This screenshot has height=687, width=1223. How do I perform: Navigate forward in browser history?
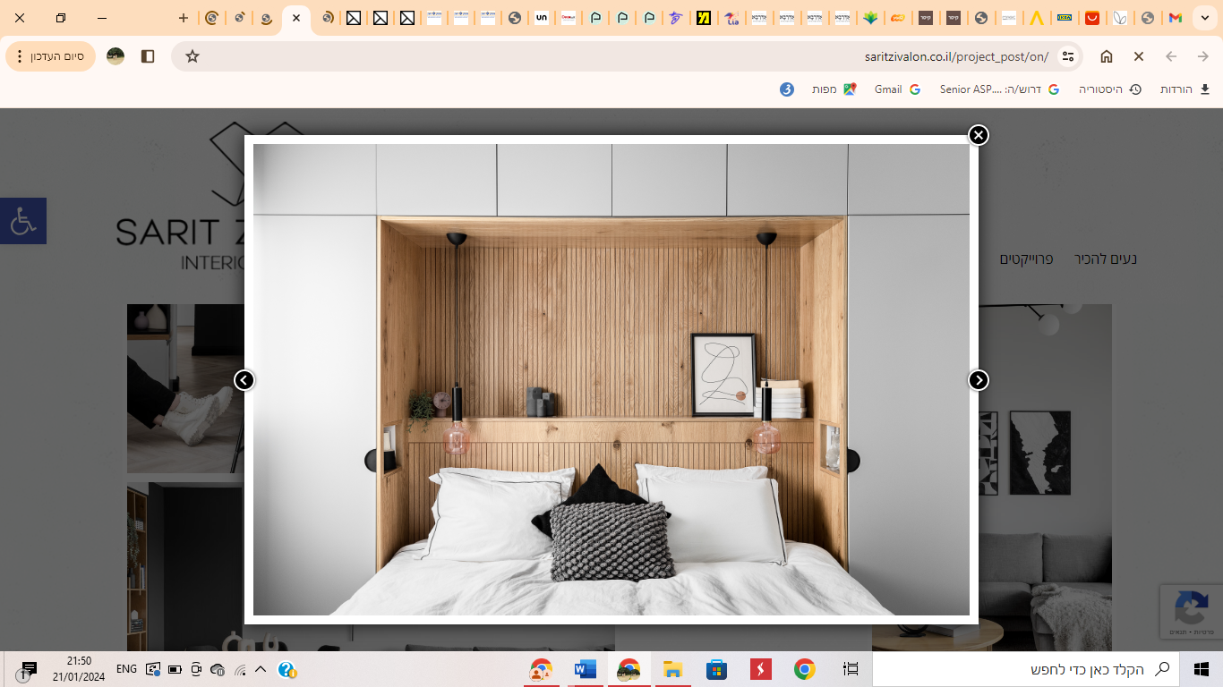(1203, 56)
